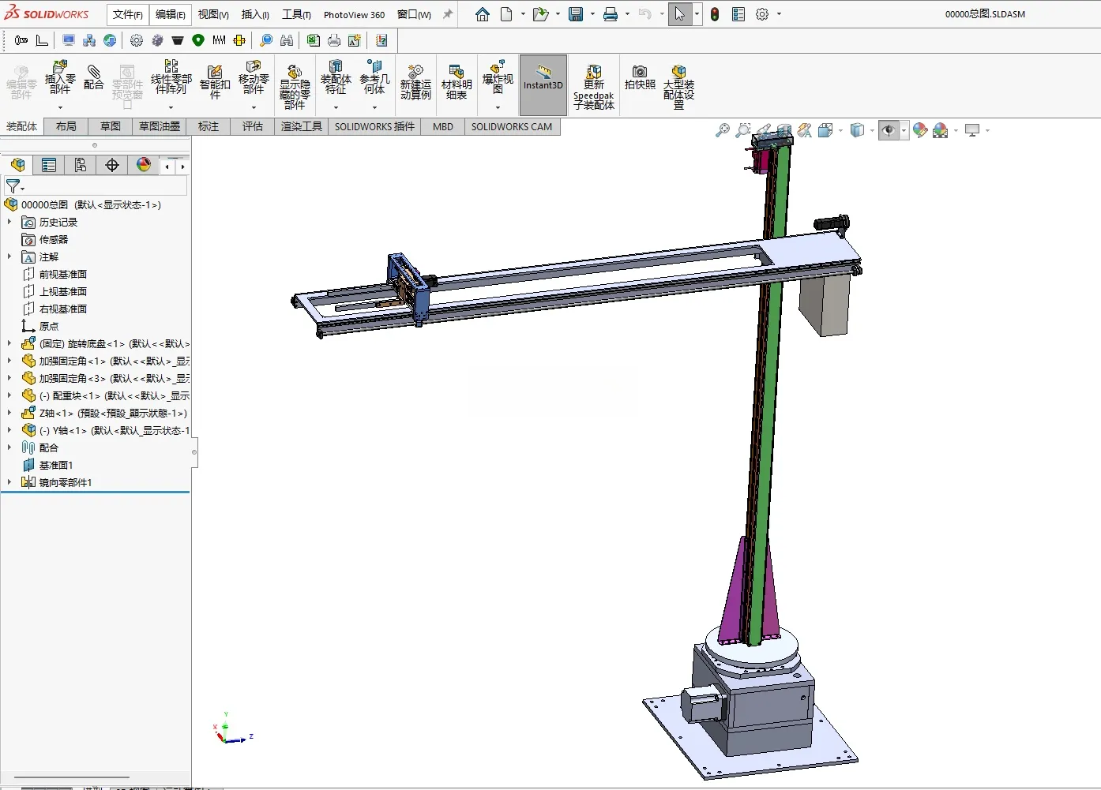The height and width of the screenshot is (790, 1101).
Task: Expand the Z轴<1> tree node
Action: (x=9, y=413)
